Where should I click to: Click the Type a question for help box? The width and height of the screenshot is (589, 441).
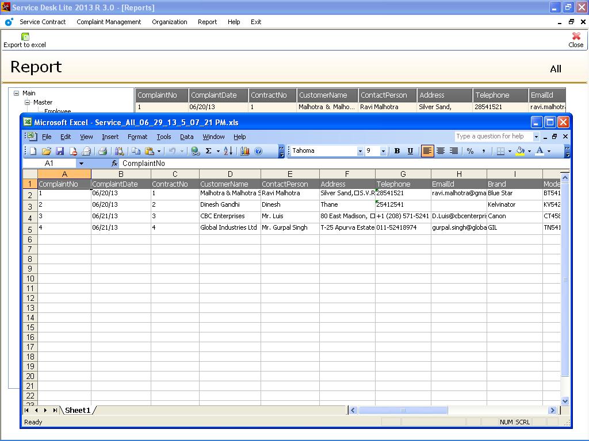pos(493,137)
